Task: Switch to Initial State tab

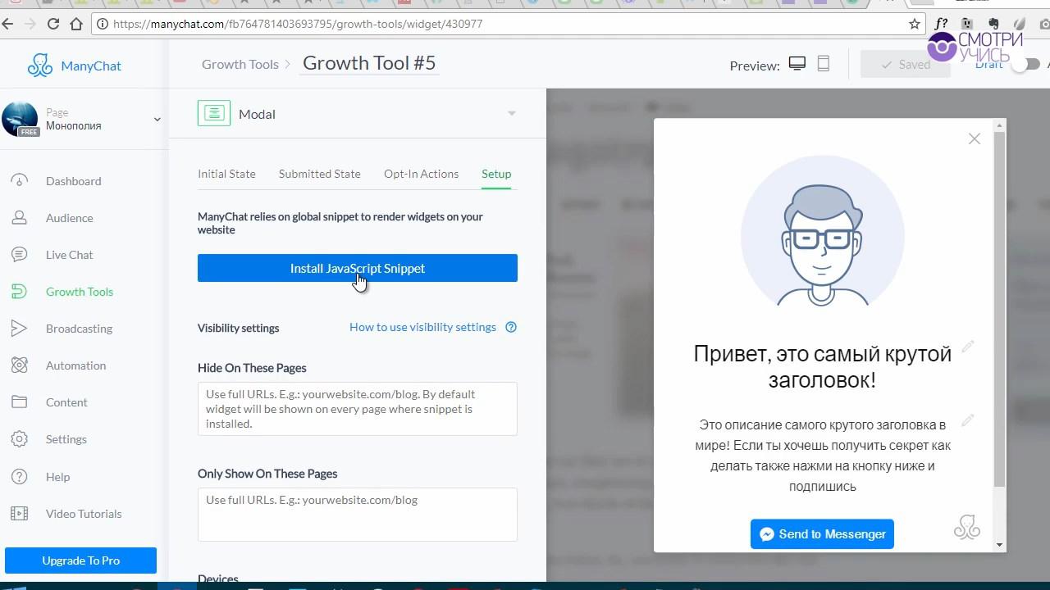Action: point(226,174)
